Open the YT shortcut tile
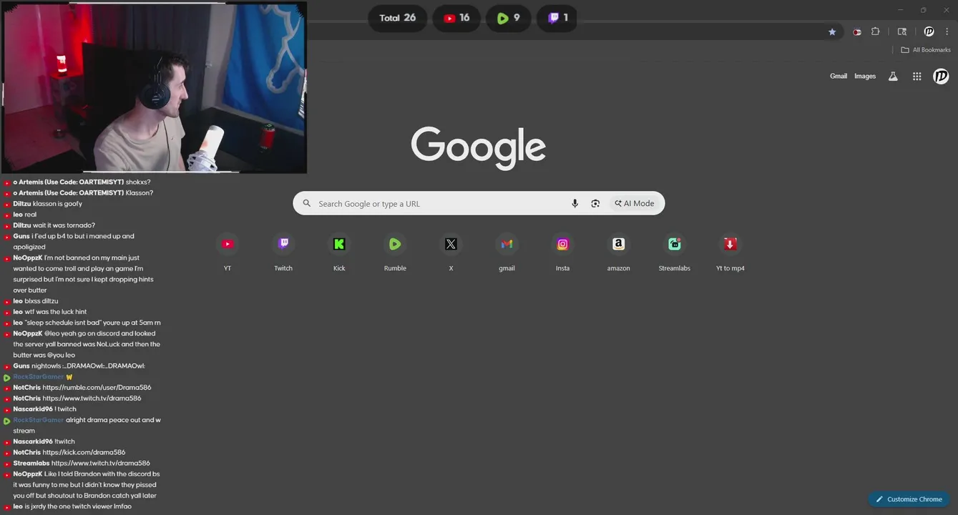Viewport: 958px width, 515px height. (x=228, y=252)
